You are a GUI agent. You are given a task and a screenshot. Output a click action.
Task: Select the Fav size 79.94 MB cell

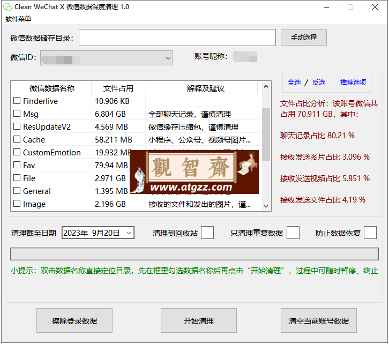pos(111,166)
